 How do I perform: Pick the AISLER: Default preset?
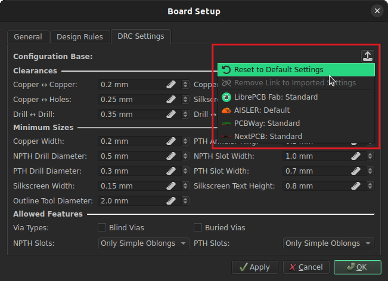click(262, 110)
